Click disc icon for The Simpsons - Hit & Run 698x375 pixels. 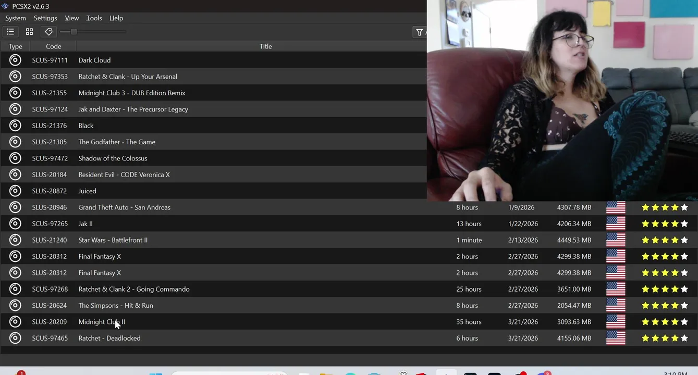click(x=15, y=305)
